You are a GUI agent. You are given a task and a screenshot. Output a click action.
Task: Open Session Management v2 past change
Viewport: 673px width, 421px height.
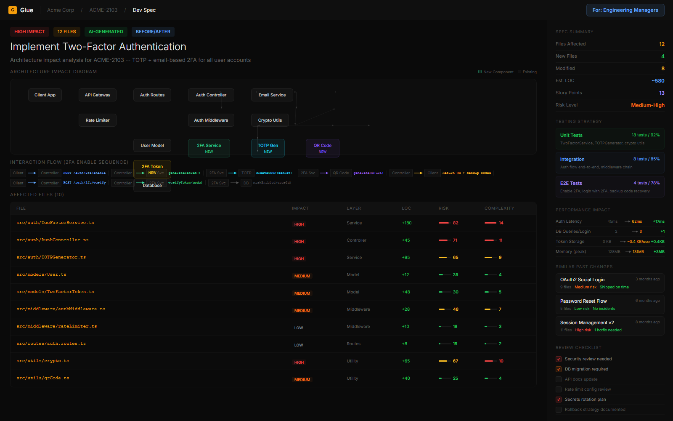[x=610, y=326]
